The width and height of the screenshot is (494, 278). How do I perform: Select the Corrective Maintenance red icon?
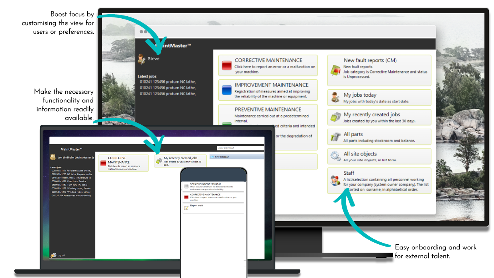[x=226, y=66]
